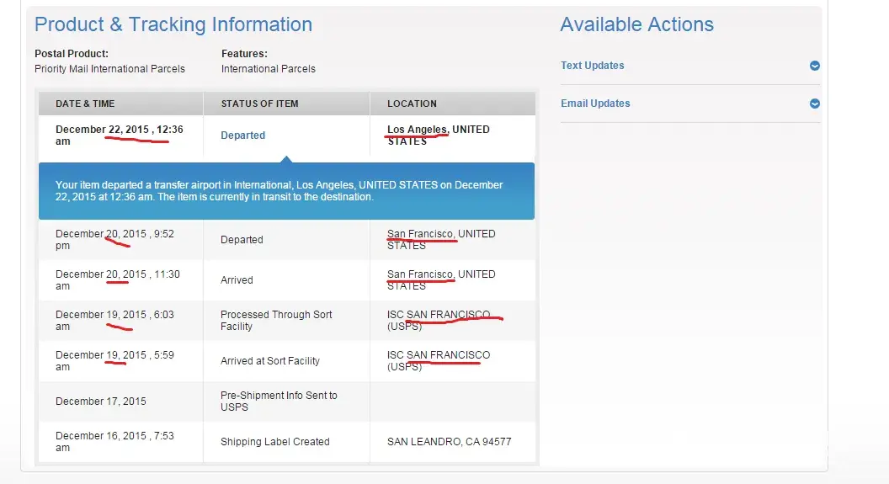
Task: Expand the Email Updates chevron icon
Action: (814, 104)
